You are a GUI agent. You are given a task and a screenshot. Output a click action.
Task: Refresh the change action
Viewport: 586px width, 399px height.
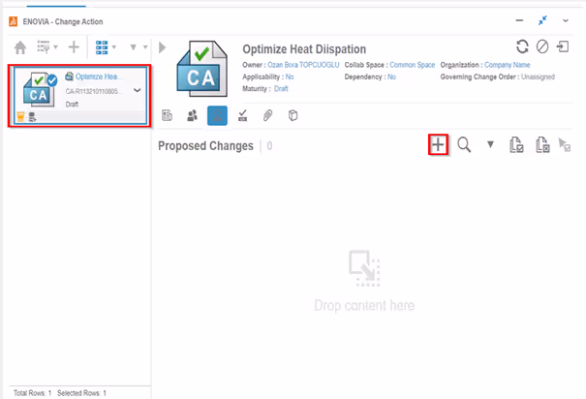pyautogui.click(x=522, y=46)
